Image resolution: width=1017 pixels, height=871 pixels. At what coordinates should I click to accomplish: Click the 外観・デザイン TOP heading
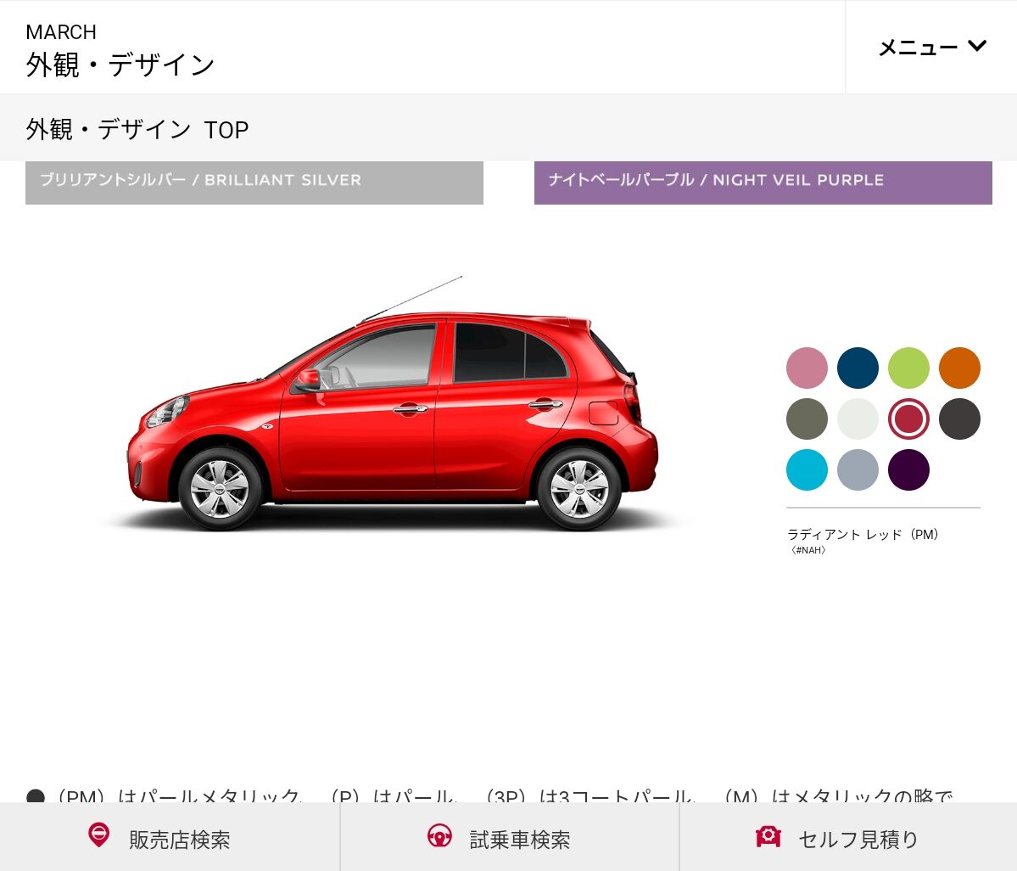pyautogui.click(x=137, y=129)
